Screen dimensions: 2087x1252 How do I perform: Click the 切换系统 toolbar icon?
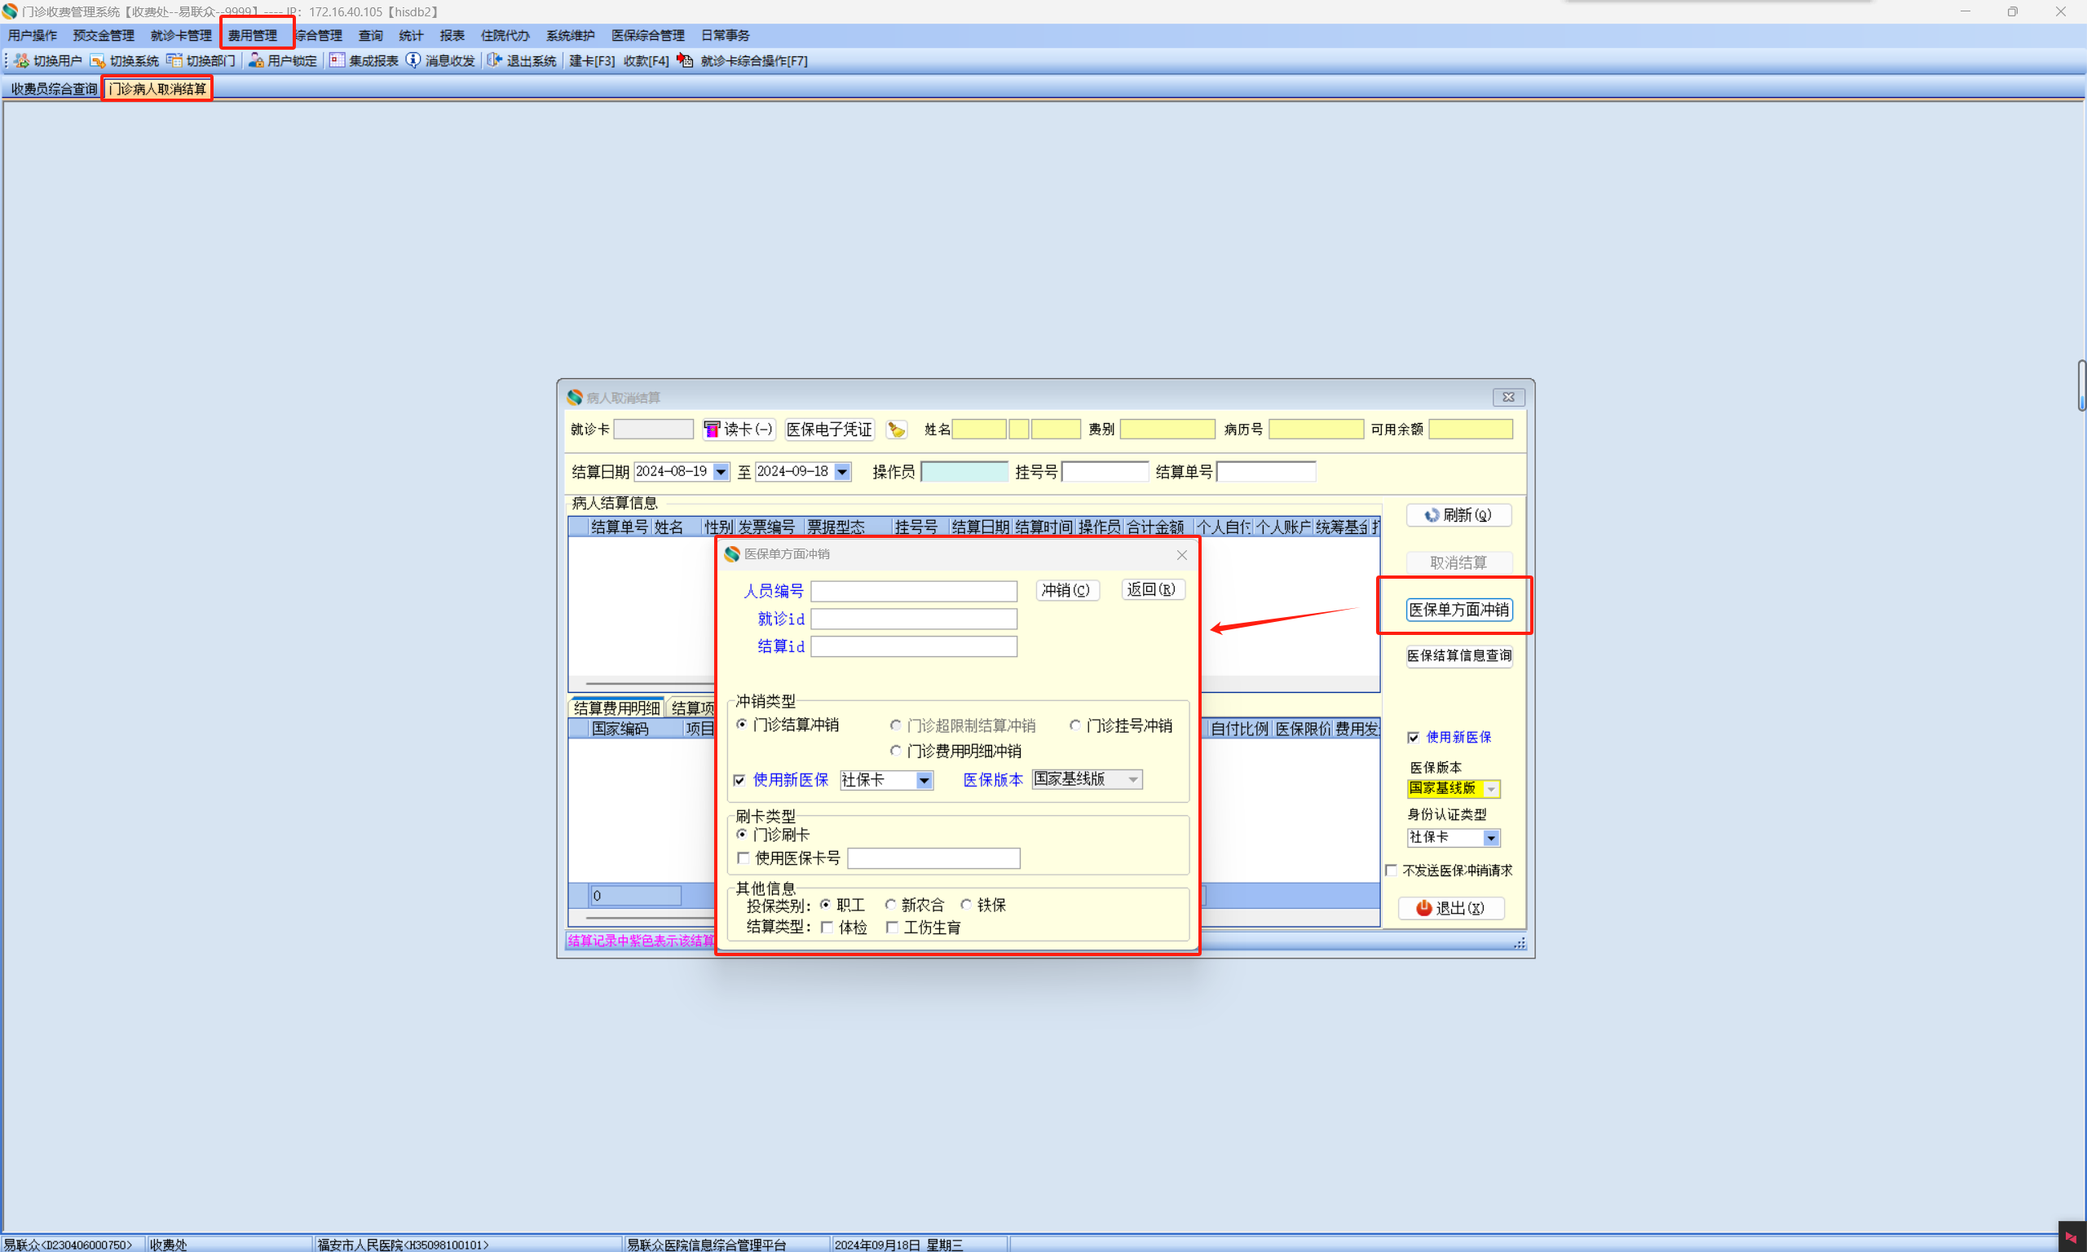98,61
